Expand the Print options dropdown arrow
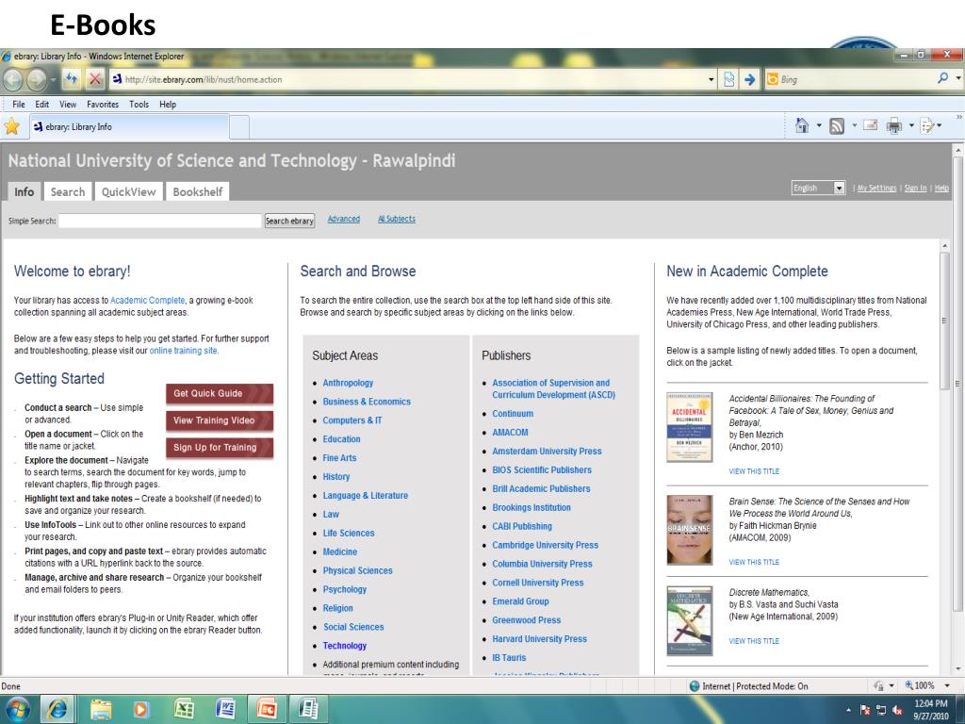This screenshot has width=965, height=724. 911,125
